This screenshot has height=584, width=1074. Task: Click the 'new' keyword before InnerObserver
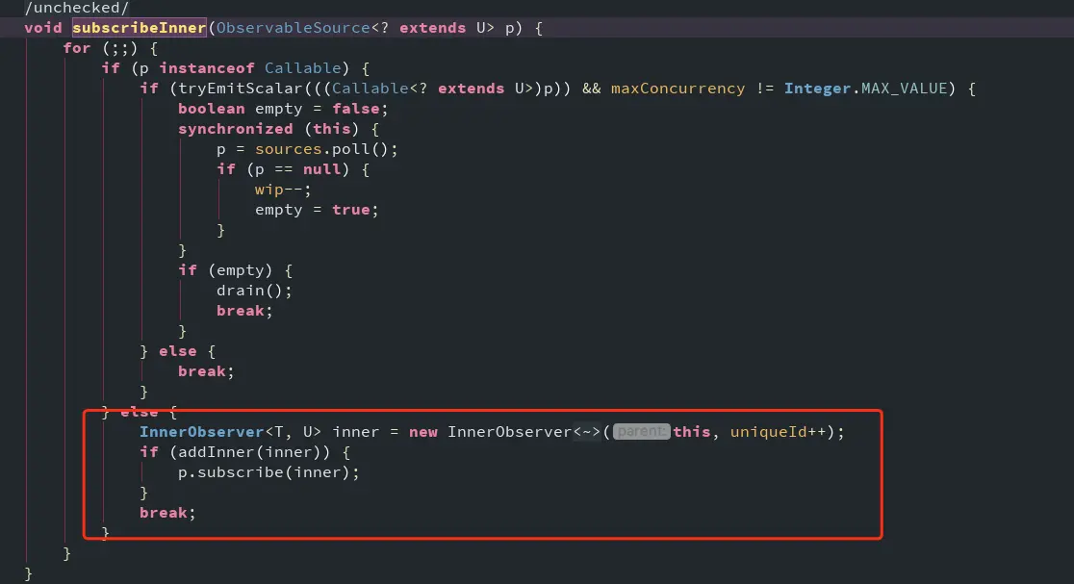(423, 432)
